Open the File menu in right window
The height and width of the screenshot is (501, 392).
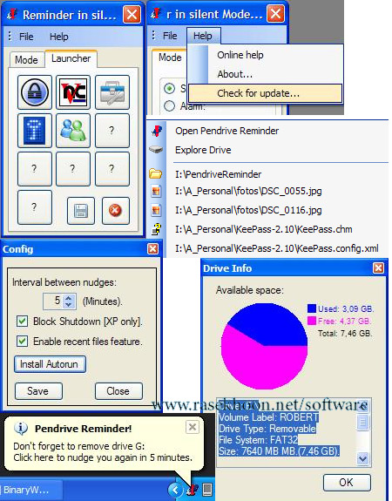coord(170,36)
